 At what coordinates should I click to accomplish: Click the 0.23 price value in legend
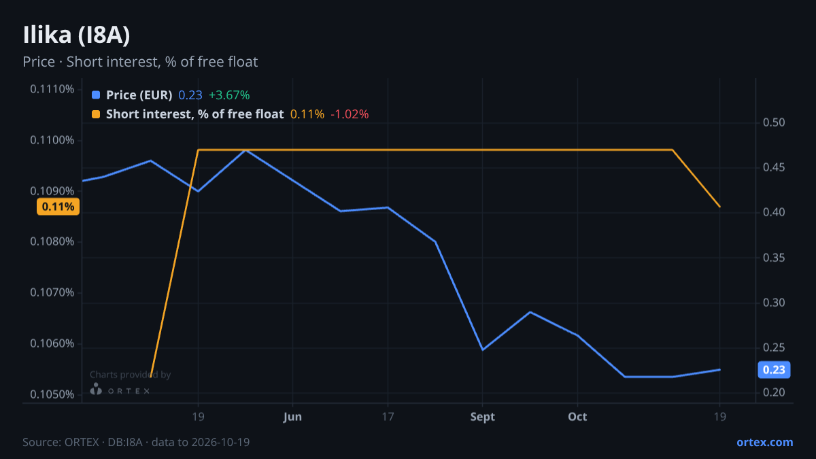coord(190,95)
